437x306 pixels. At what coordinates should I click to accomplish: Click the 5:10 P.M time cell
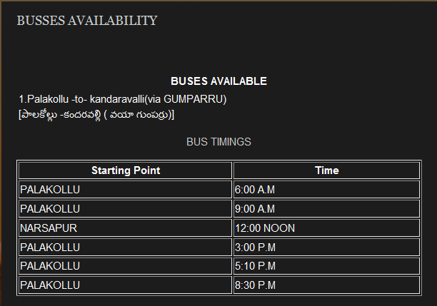tap(326, 266)
